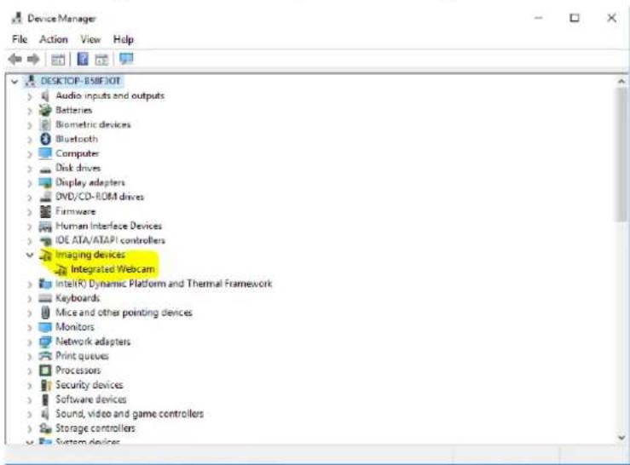The width and height of the screenshot is (630, 465).
Task: Click the vertical scrollbar thumb
Action: coord(621,155)
